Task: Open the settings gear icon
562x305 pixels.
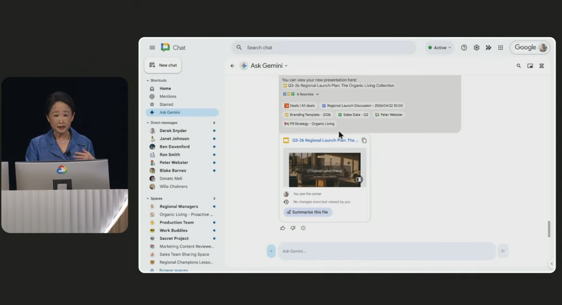Action: click(477, 48)
